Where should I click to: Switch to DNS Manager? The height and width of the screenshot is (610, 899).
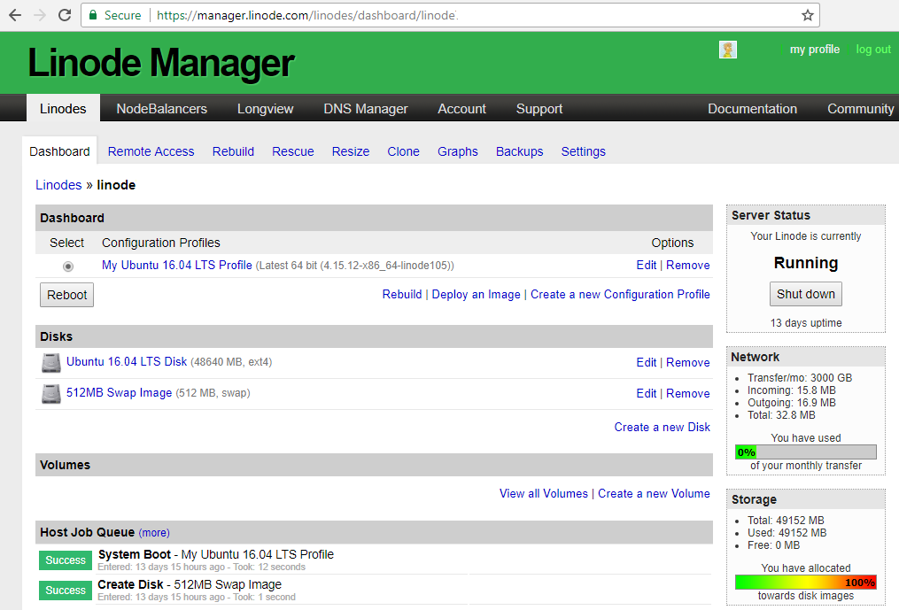pyautogui.click(x=366, y=108)
